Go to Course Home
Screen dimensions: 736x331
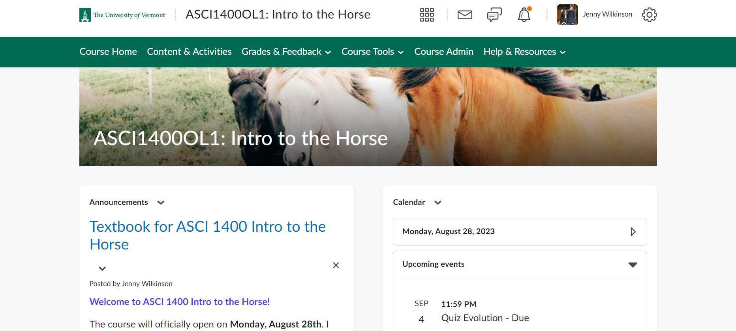point(108,52)
